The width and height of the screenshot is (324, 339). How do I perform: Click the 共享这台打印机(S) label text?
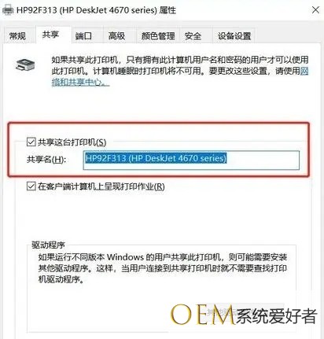(x=72, y=142)
